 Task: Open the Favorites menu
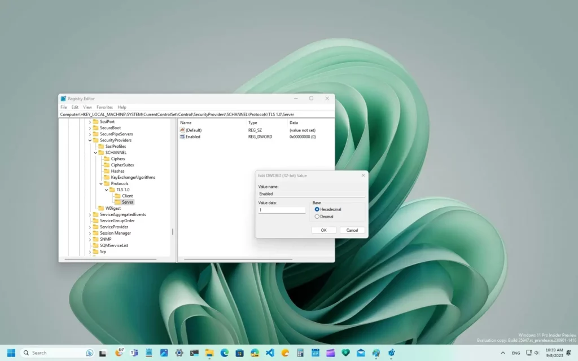(x=104, y=107)
